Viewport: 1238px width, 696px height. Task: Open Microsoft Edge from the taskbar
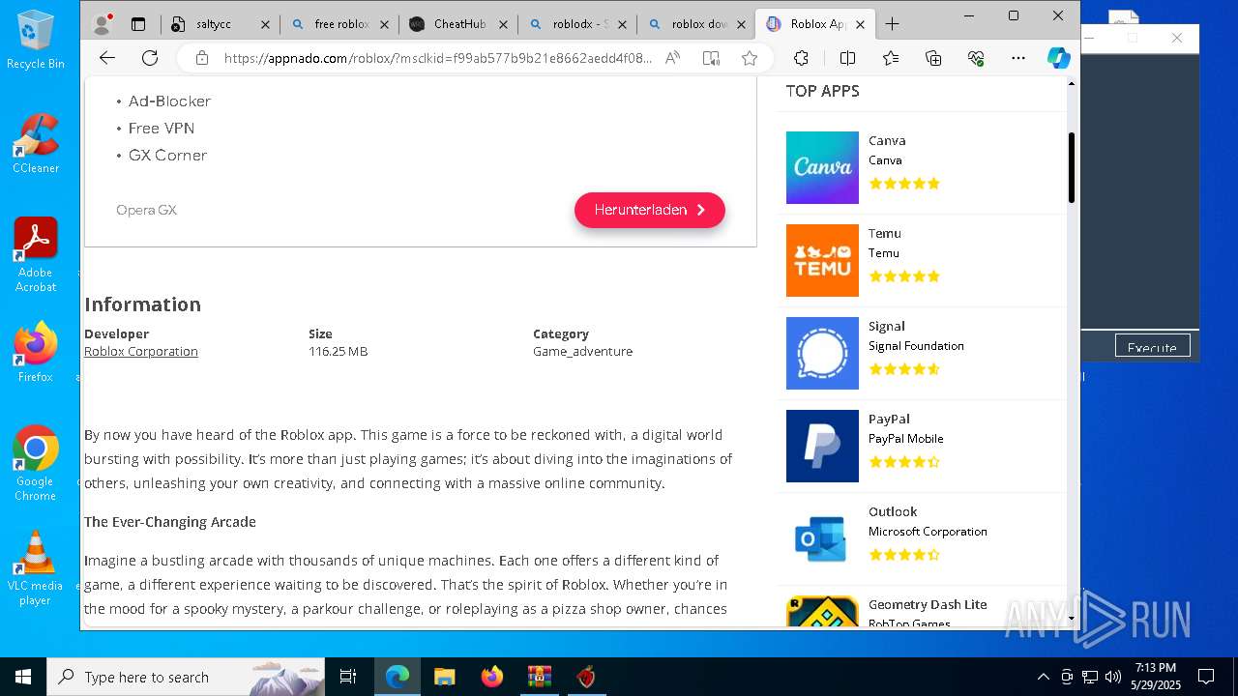398,677
